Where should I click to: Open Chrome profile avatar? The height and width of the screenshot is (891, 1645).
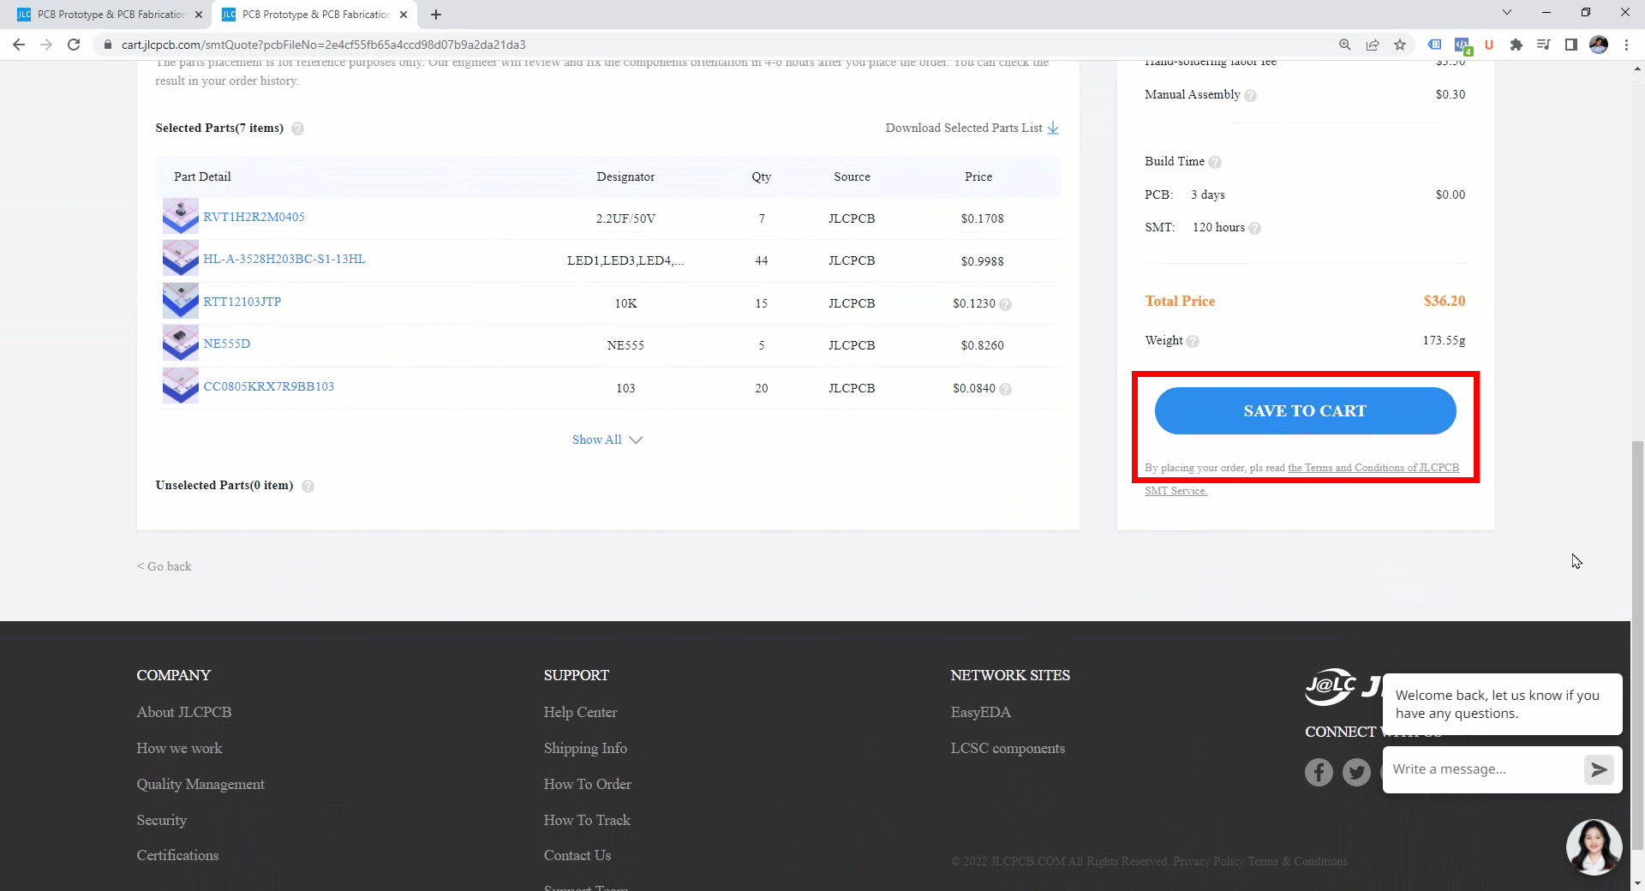(1599, 45)
